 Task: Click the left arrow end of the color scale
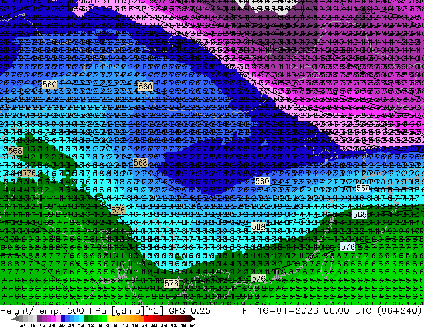click(15, 318)
